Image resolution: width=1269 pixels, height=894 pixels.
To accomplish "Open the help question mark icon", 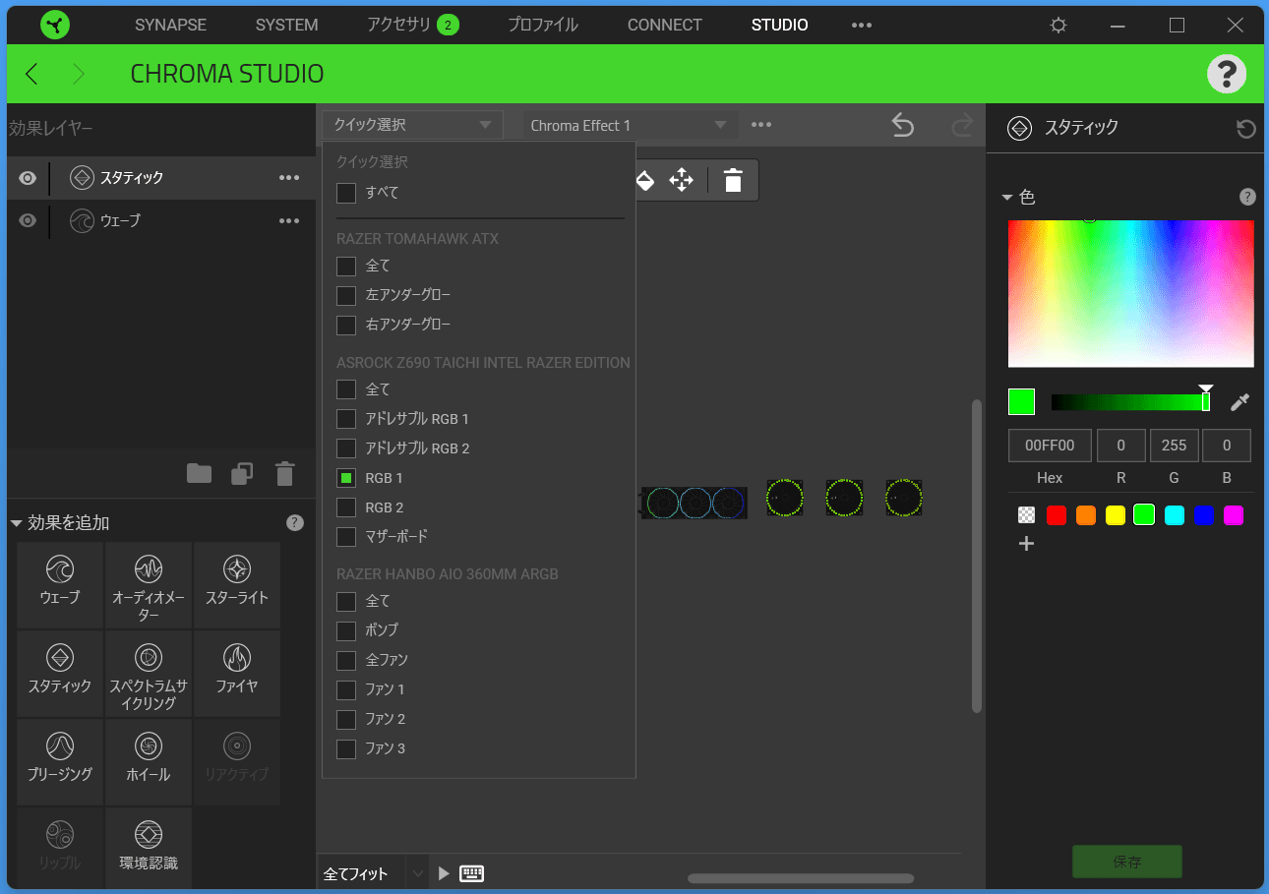I will point(1227,74).
